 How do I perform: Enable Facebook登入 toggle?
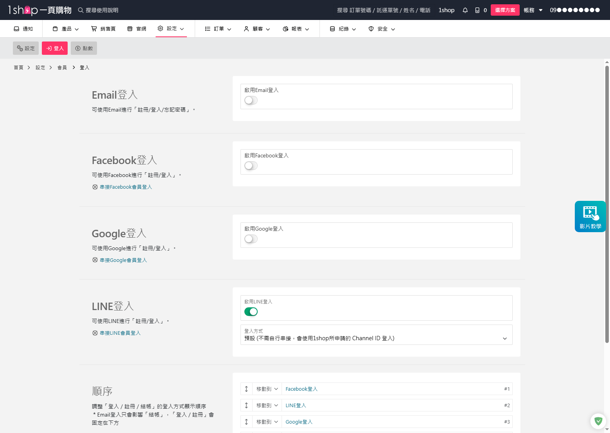pyautogui.click(x=251, y=166)
